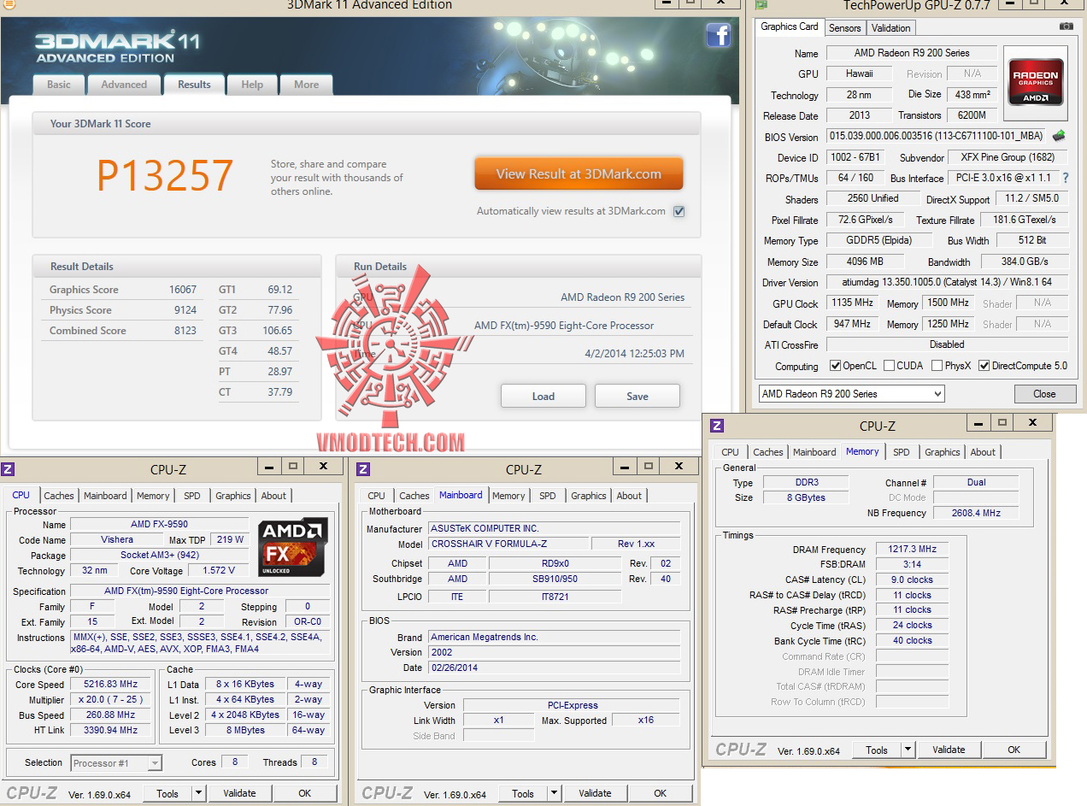Open the AMD Radeon R9 200 Series card dropdown
This screenshot has height=806, width=1087.
852,394
